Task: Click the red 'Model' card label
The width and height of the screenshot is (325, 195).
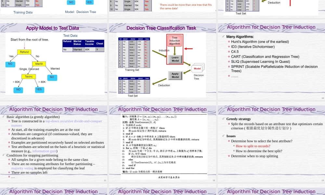Action: 197,69
